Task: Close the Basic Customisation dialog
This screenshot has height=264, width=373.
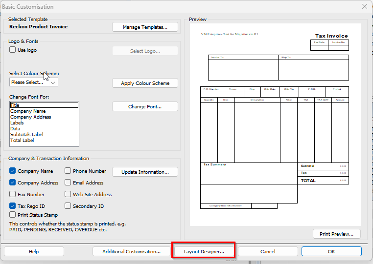Action: 365,6
